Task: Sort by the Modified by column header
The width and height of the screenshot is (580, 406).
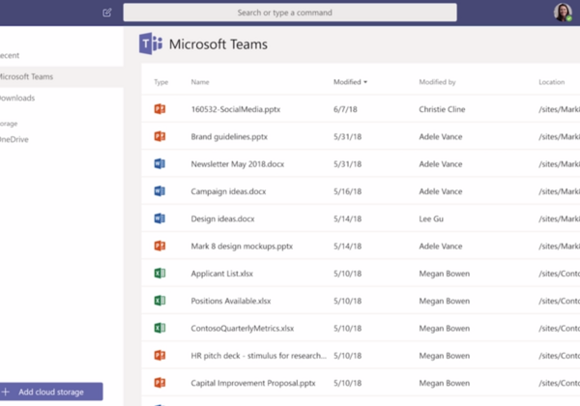Action: (437, 82)
